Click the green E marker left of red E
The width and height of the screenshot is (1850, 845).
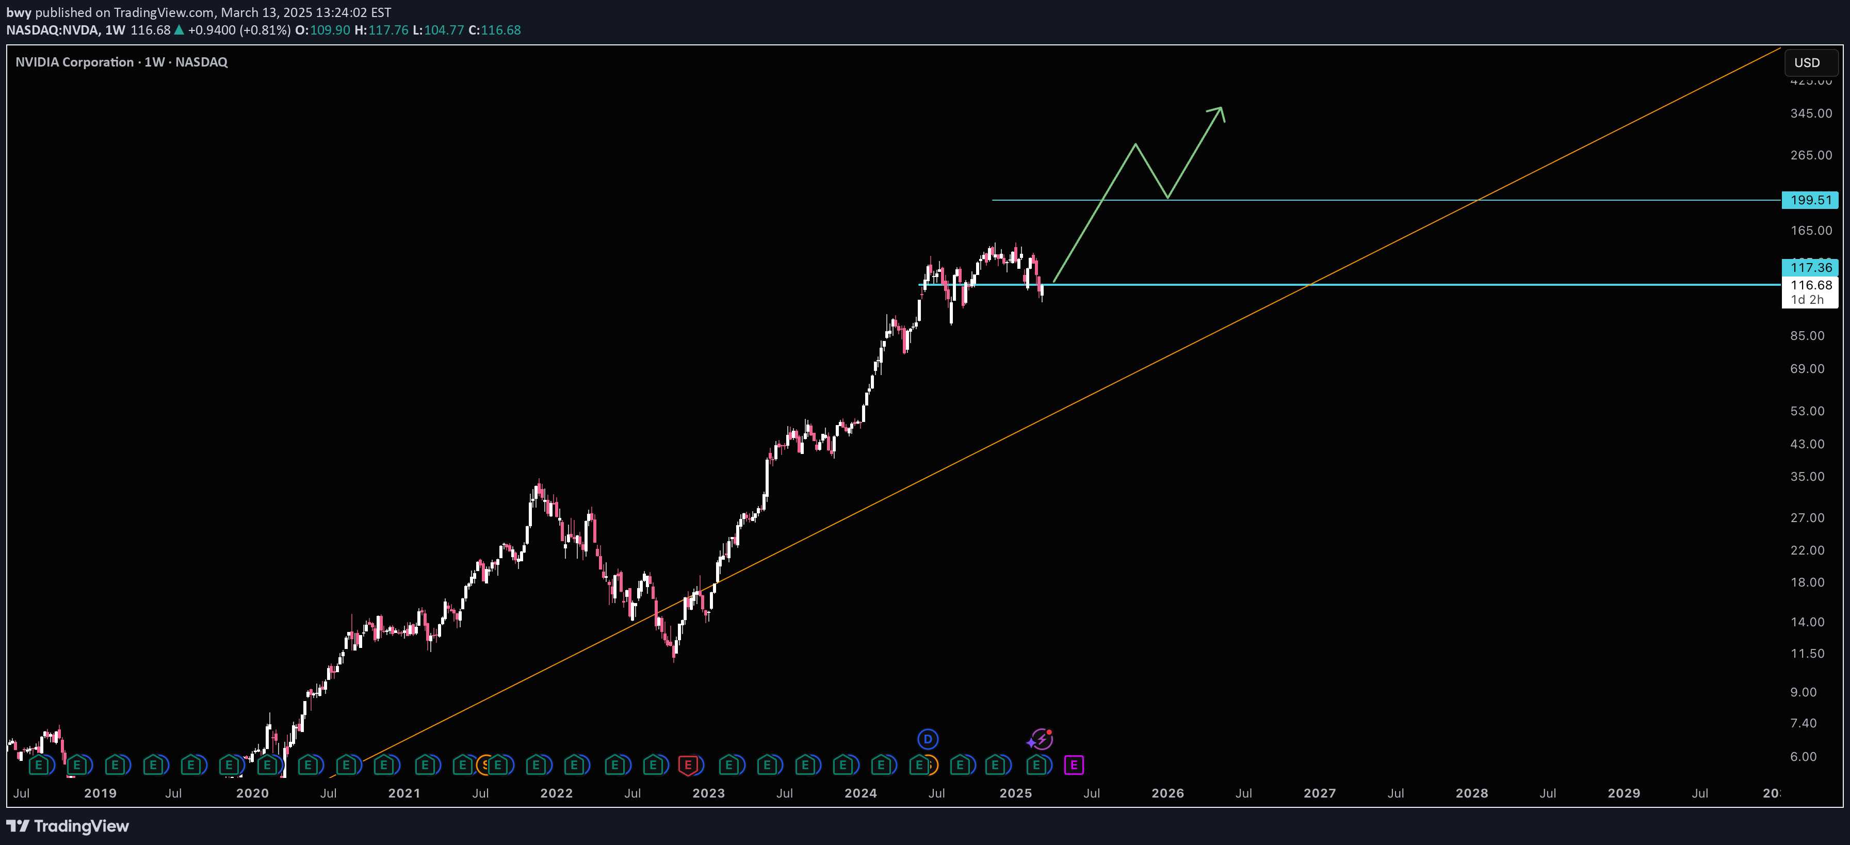[653, 766]
